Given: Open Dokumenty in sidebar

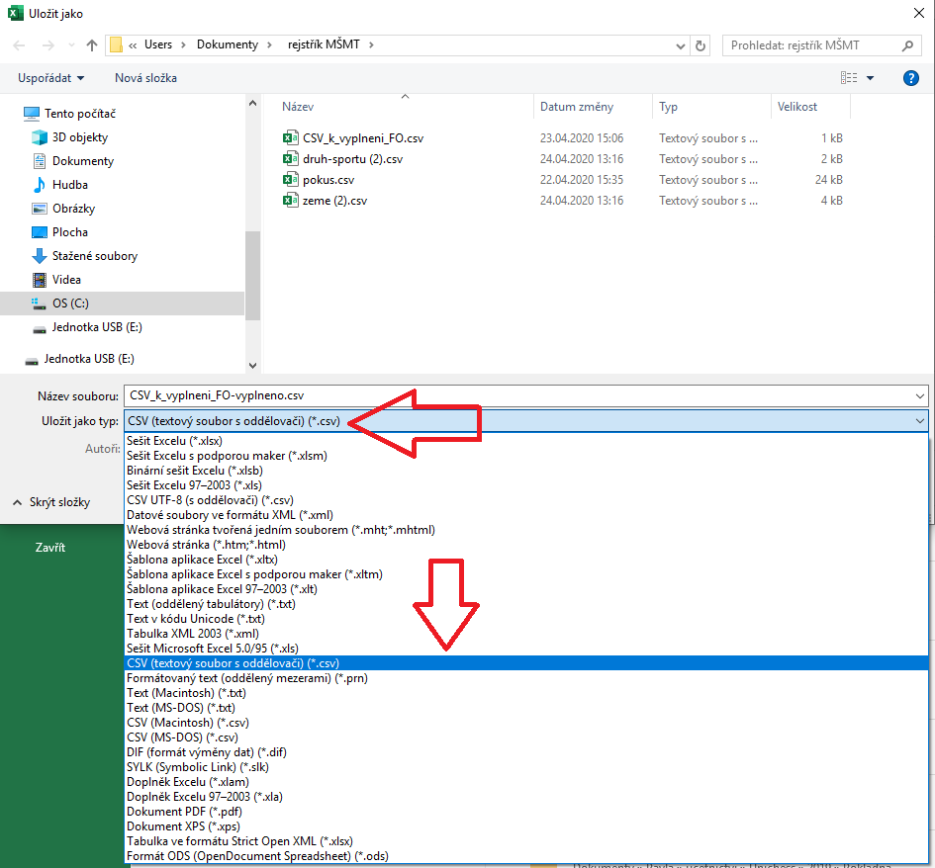Looking at the screenshot, I should click(82, 161).
